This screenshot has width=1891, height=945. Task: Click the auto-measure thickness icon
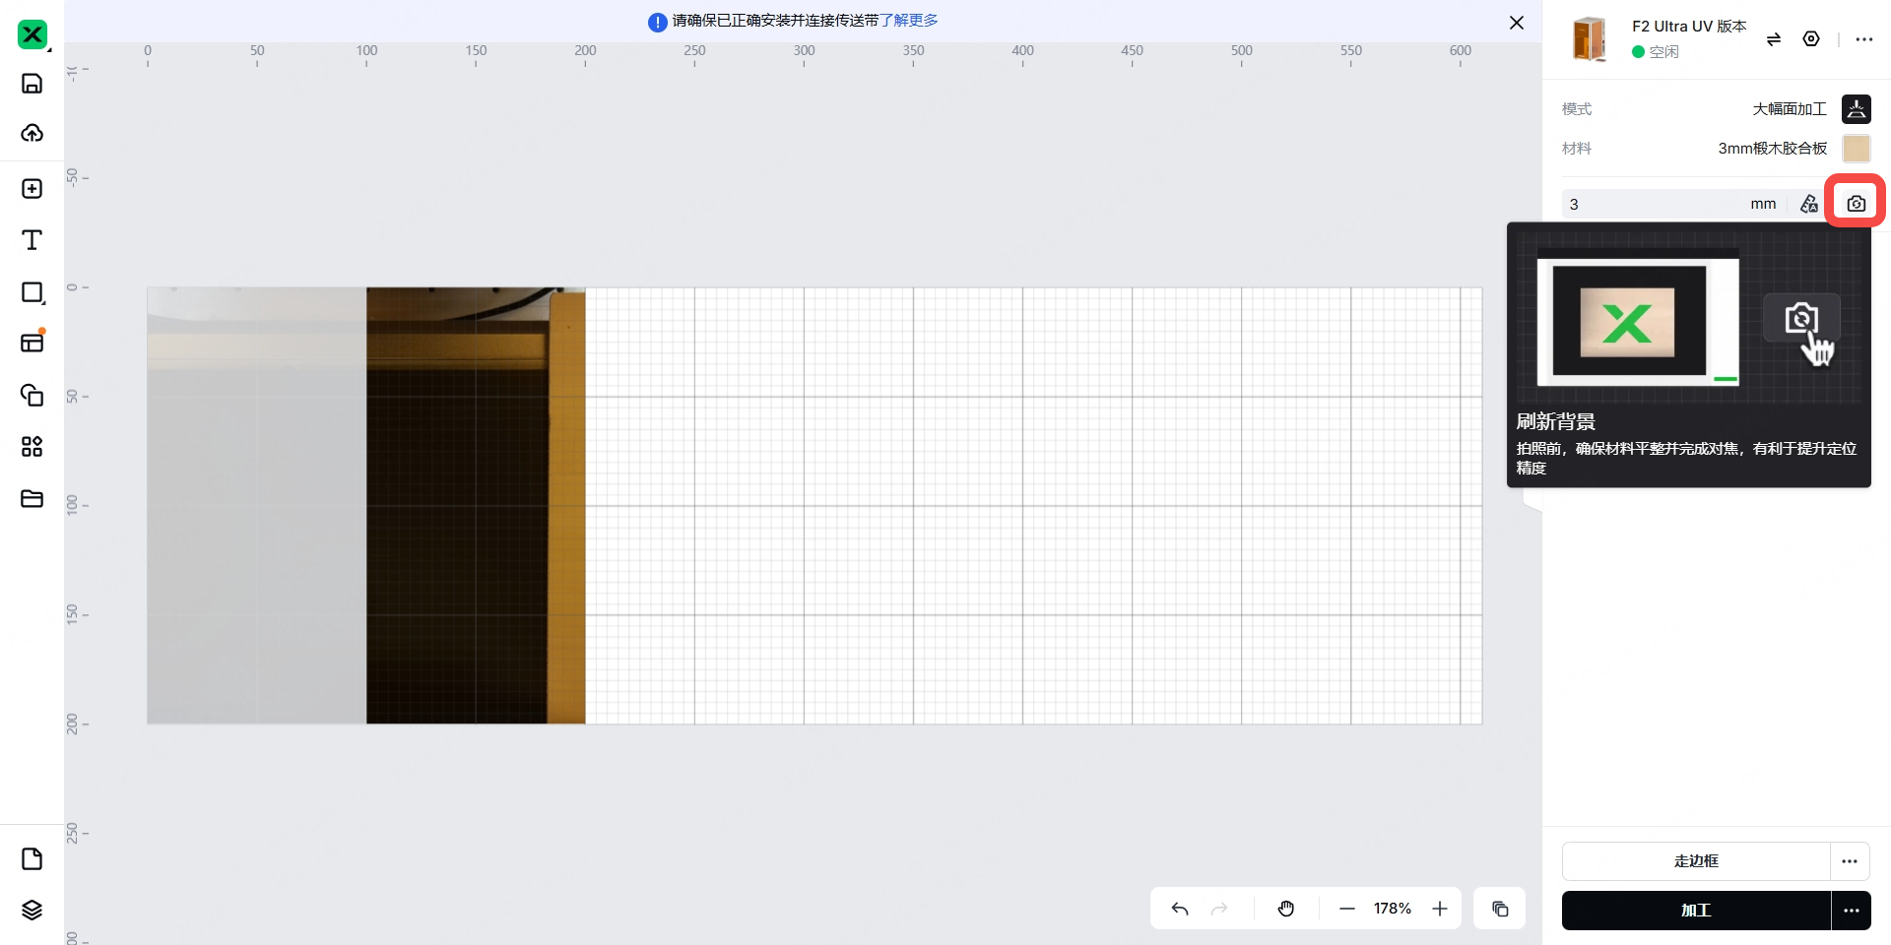point(1809,204)
